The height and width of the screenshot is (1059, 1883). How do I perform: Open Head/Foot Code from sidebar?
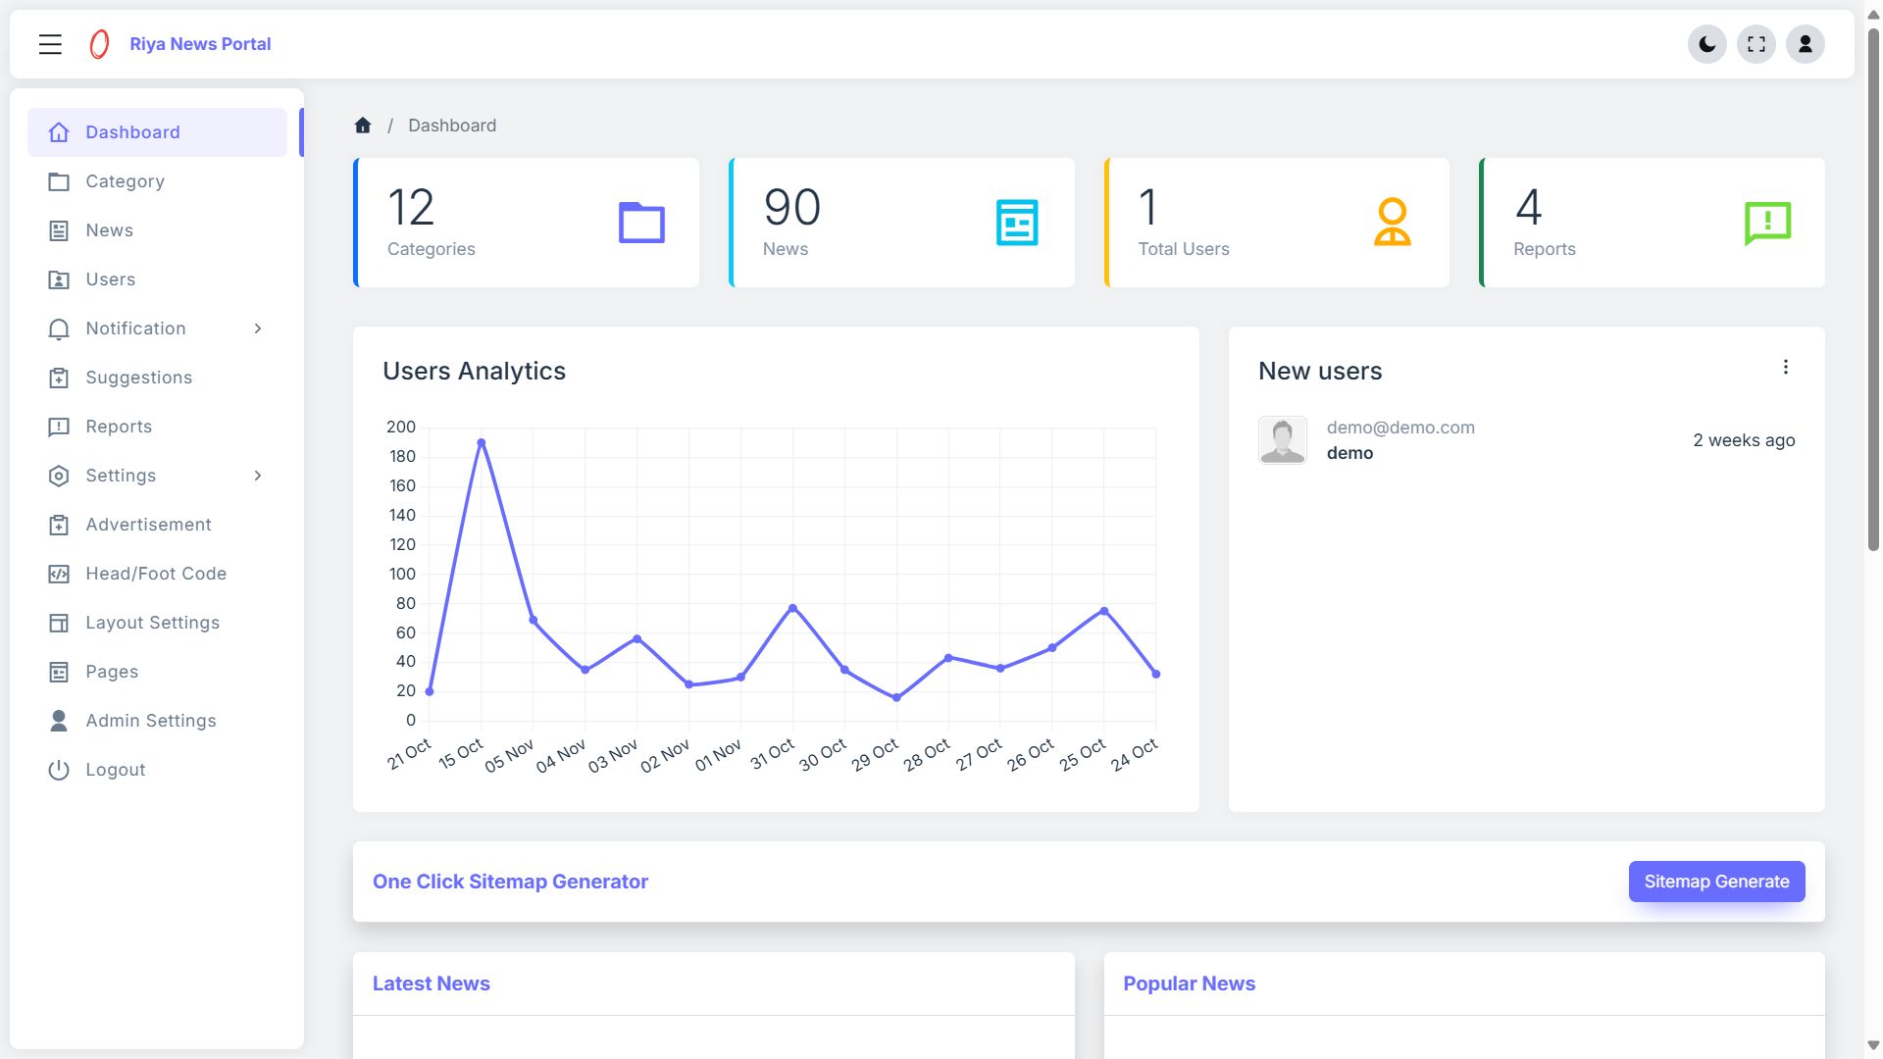[155, 574]
